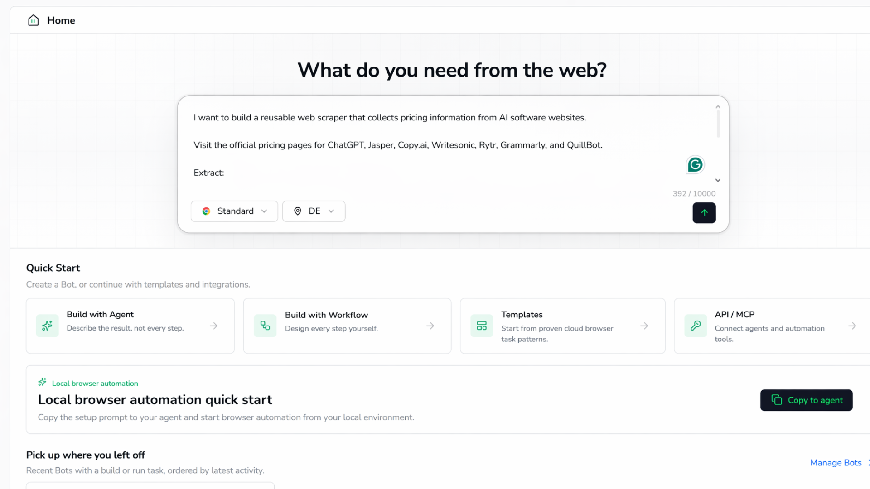This screenshot has width=870, height=489.
Task: Click the green Local browser automation label
Action: point(95,384)
